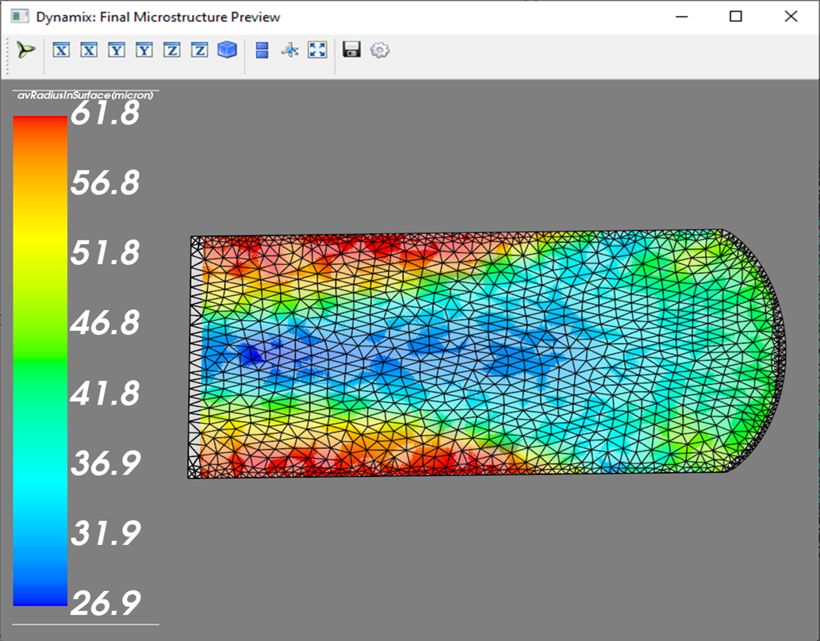Toggle the axes triad display icon
The height and width of the screenshot is (641, 820).
289,50
